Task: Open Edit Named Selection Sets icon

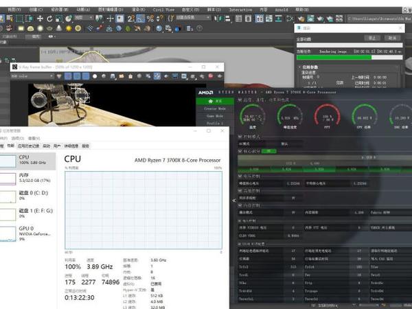Action: 171,19
